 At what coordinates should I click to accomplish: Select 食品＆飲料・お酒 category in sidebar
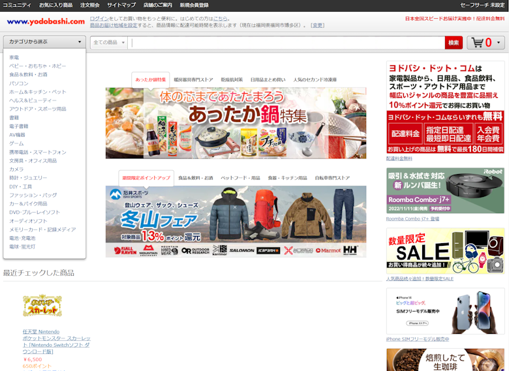point(28,74)
